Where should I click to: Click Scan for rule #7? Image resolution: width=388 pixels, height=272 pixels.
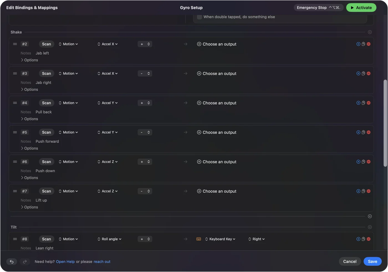pos(47,191)
